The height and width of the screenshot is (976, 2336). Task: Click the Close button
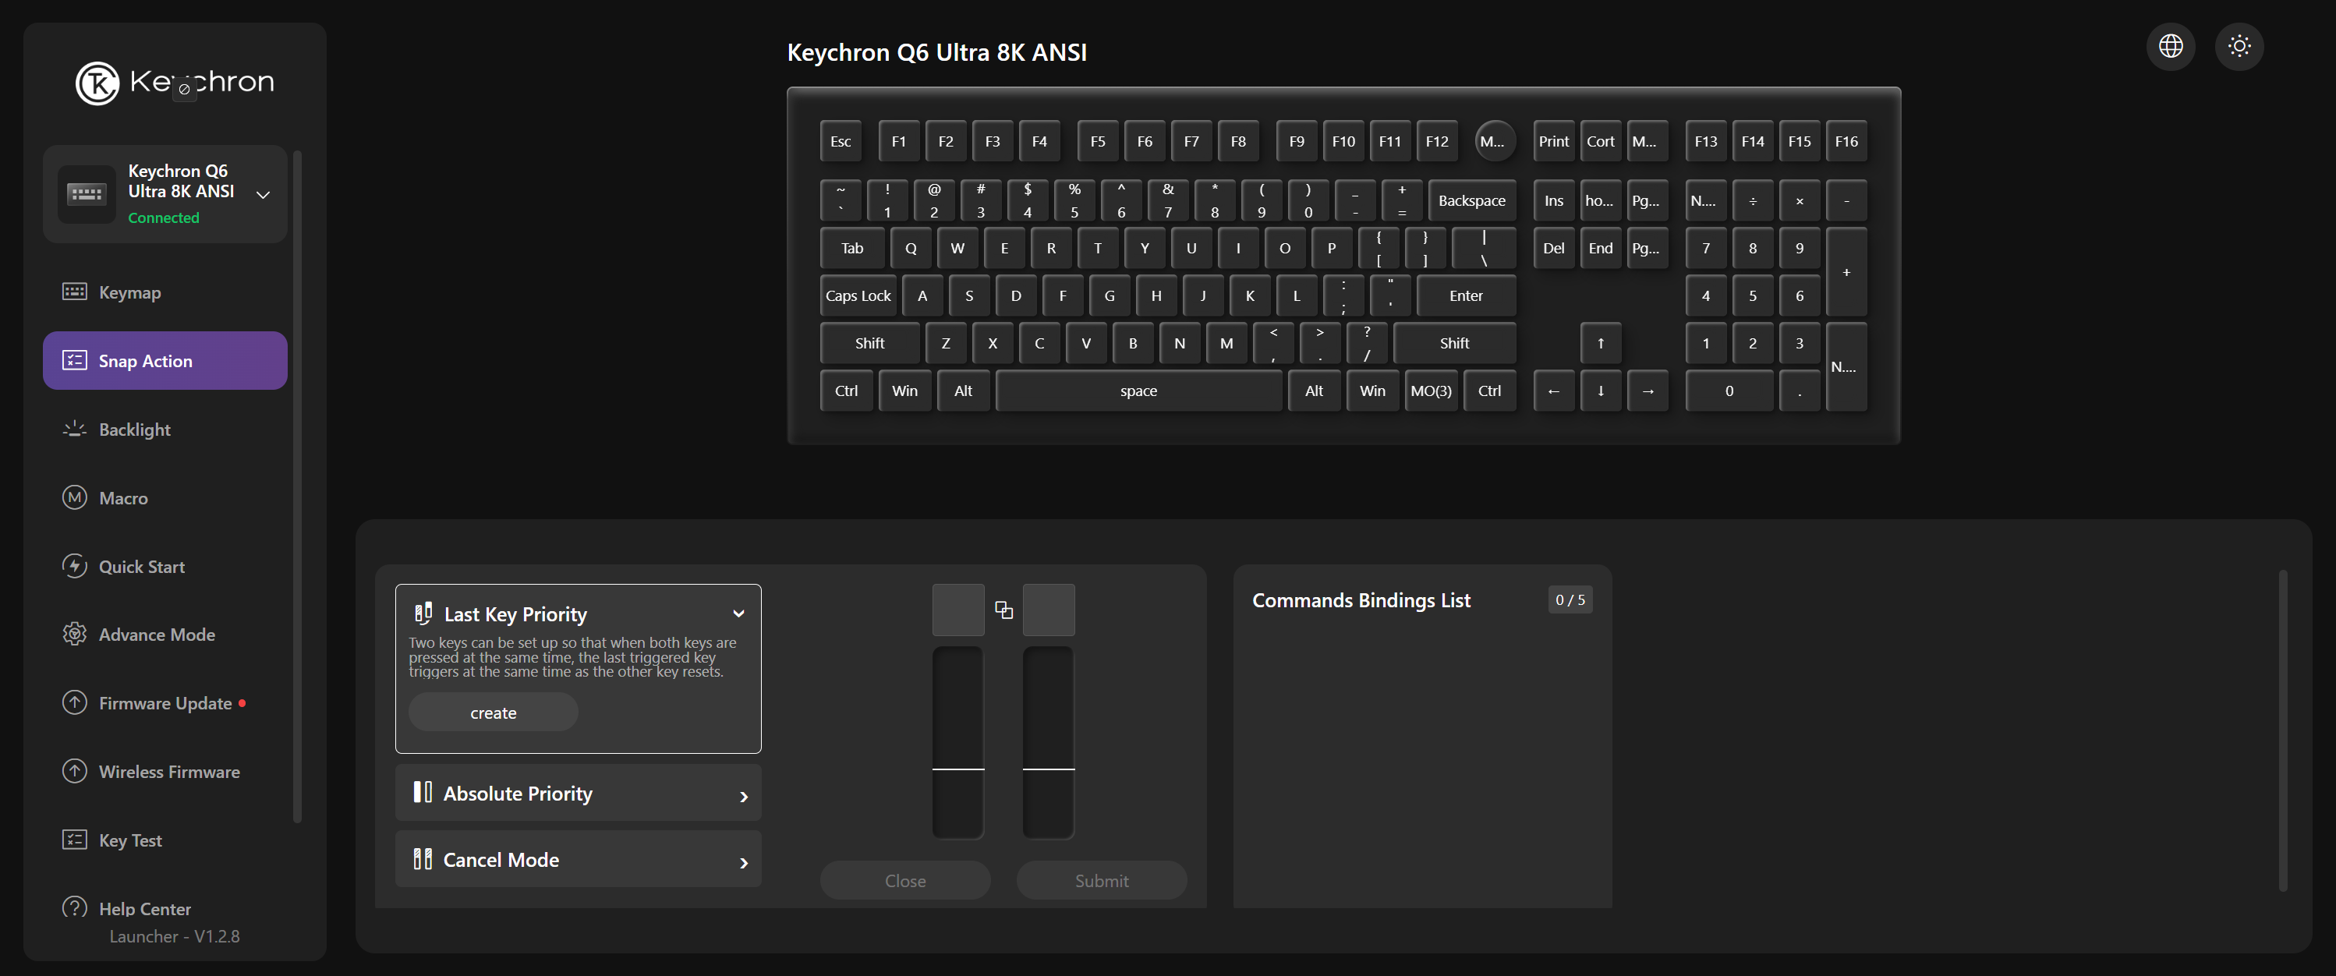tap(904, 881)
